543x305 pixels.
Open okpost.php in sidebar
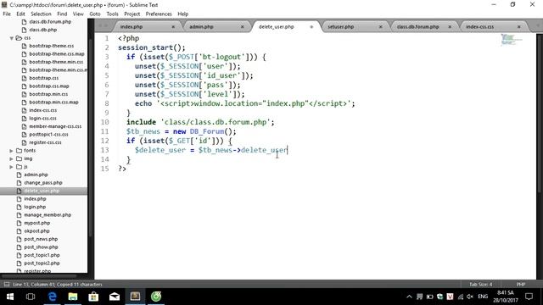point(36,231)
